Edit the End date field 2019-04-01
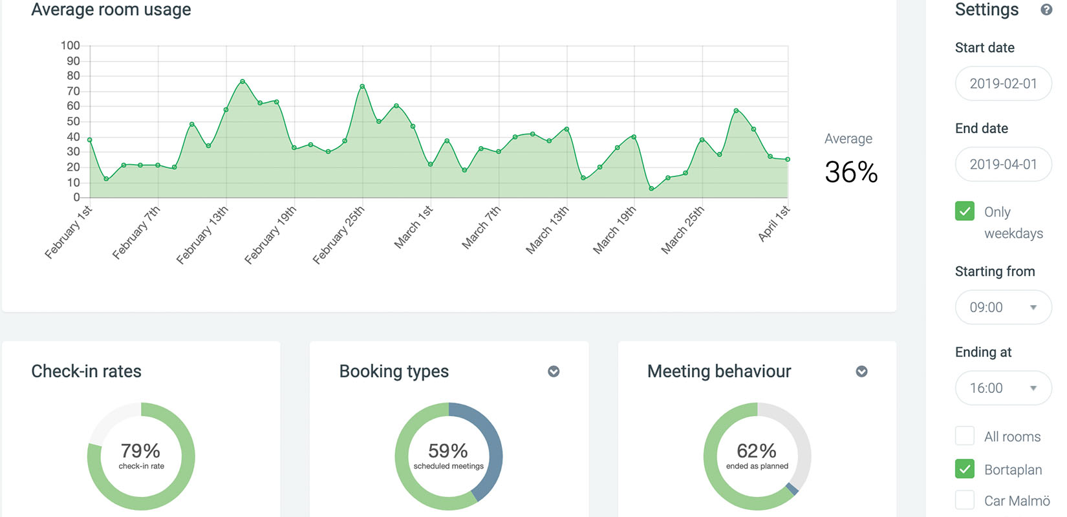This screenshot has height=517, width=1067. coord(1003,164)
